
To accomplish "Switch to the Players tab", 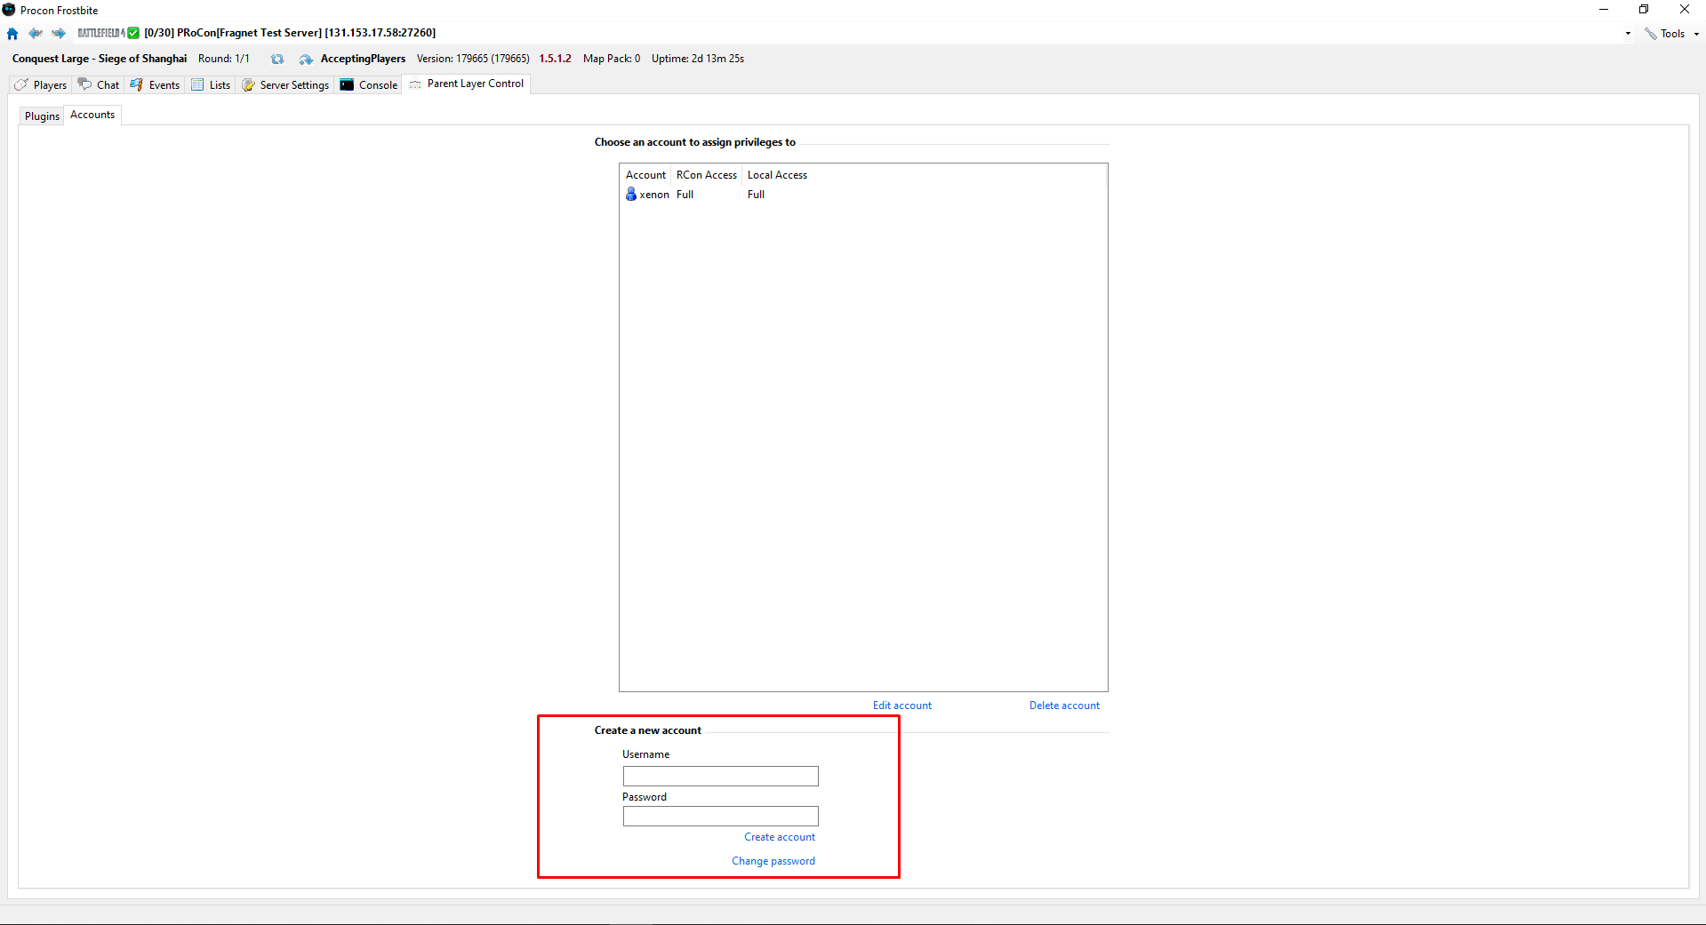I will [41, 84].
